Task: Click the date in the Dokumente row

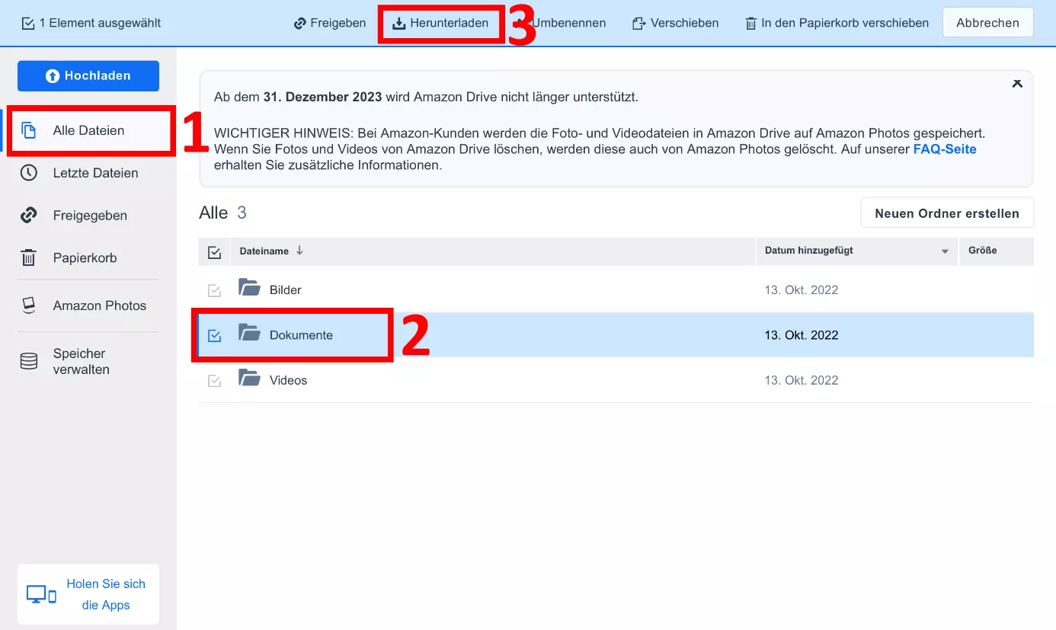Action: pyautogui.click(x=802, y=335)
